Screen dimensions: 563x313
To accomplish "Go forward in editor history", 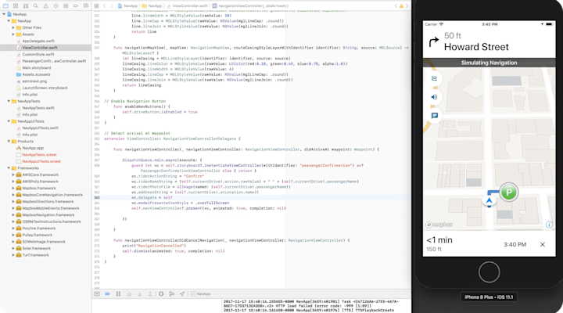I will point(113,5).
